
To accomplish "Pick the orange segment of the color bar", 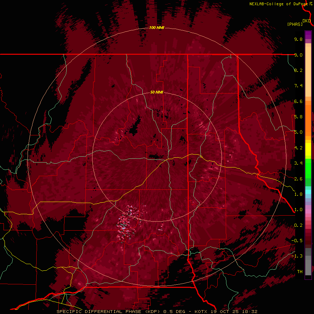I will coord(308,120).
